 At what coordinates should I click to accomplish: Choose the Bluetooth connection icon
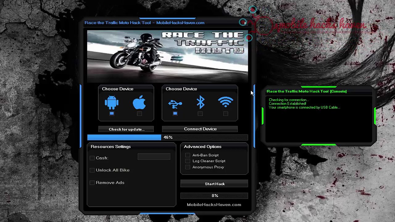201,102
